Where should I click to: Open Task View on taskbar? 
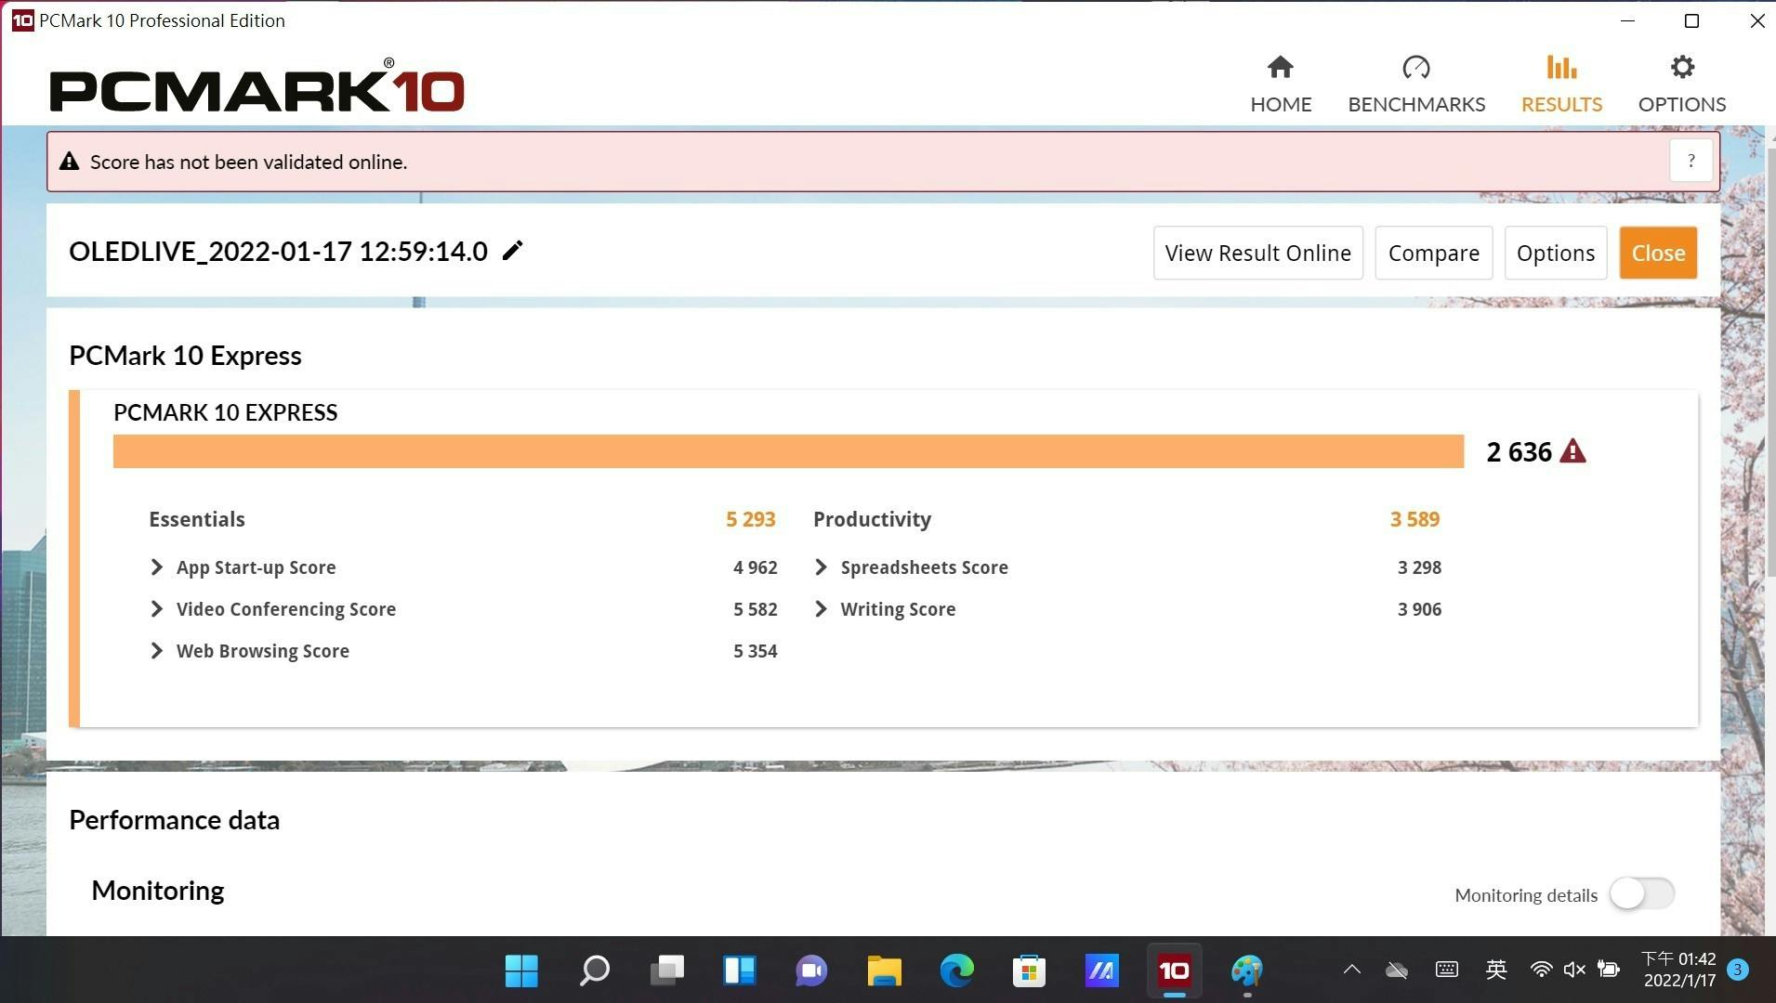(666, 971)
